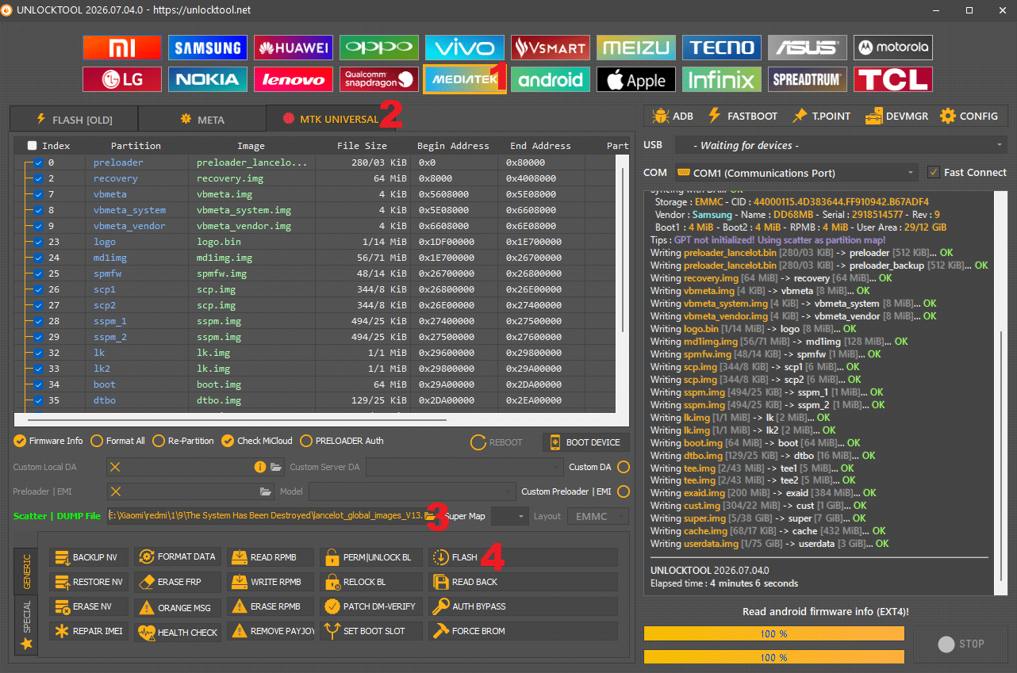Image resolution: width=1017 pixels, height=673 pixels.
Task: Select the TCL brand tile
Action: click(892, 79)
